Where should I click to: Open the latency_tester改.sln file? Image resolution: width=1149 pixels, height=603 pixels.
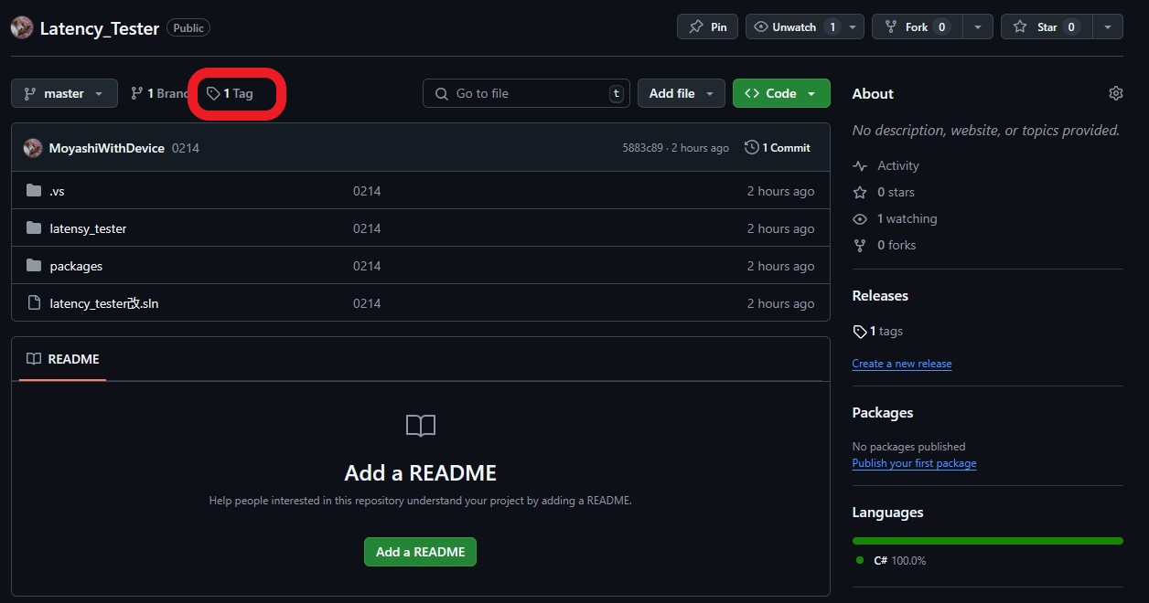click(x=104, y=303)
